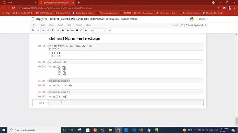This screenshot has width=238, height=133.
Task: Click the Out[80] array output text
Action: click(61, 85)
